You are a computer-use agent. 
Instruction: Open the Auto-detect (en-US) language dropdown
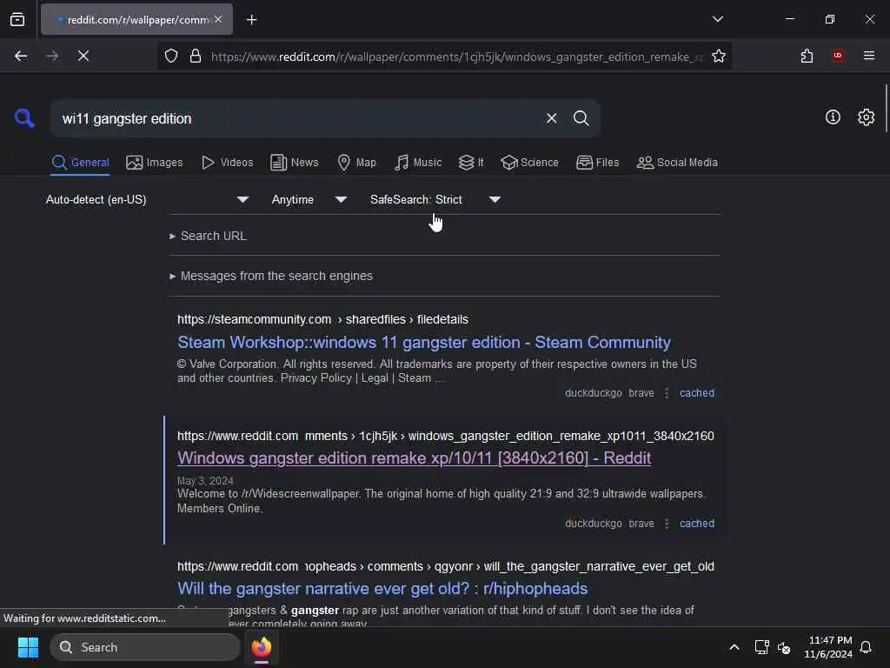pos(147,199)
